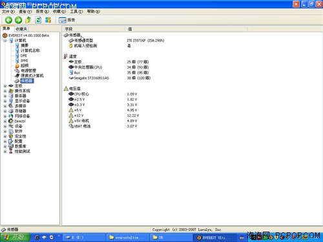Image resolution: width=323 pixels, height=242 pixels.
Task: Select the ITE IT8716F (ISA 290h) value
Action: pos(145,41)
